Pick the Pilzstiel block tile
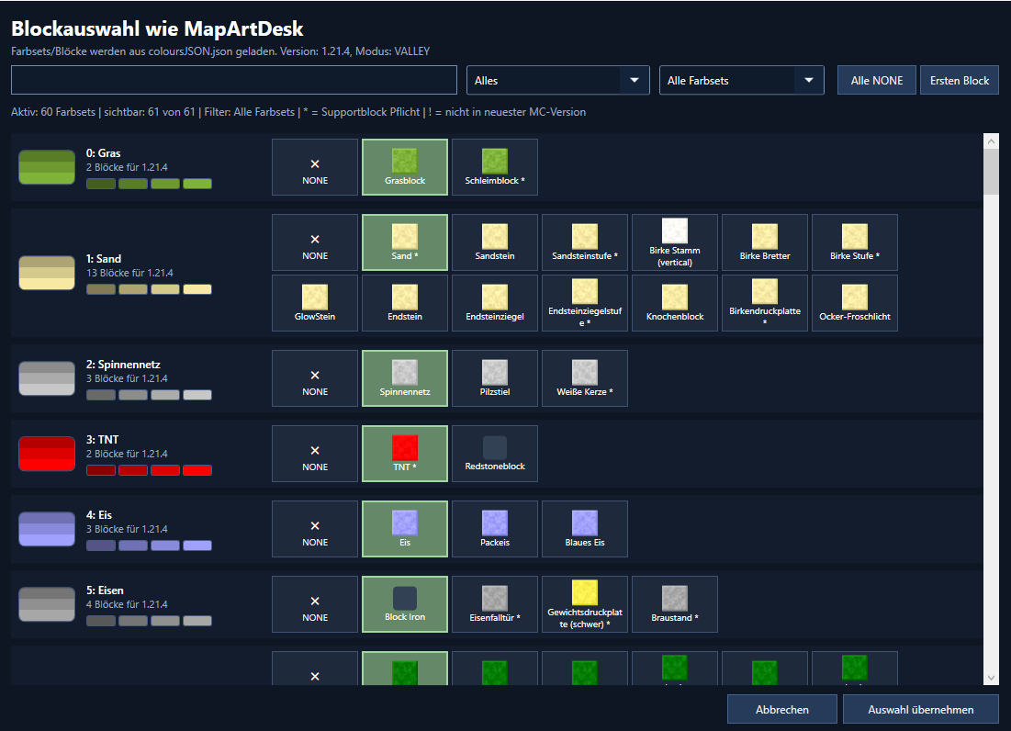The height and width of the screenshot is (731, 1011). coord(495,378)
